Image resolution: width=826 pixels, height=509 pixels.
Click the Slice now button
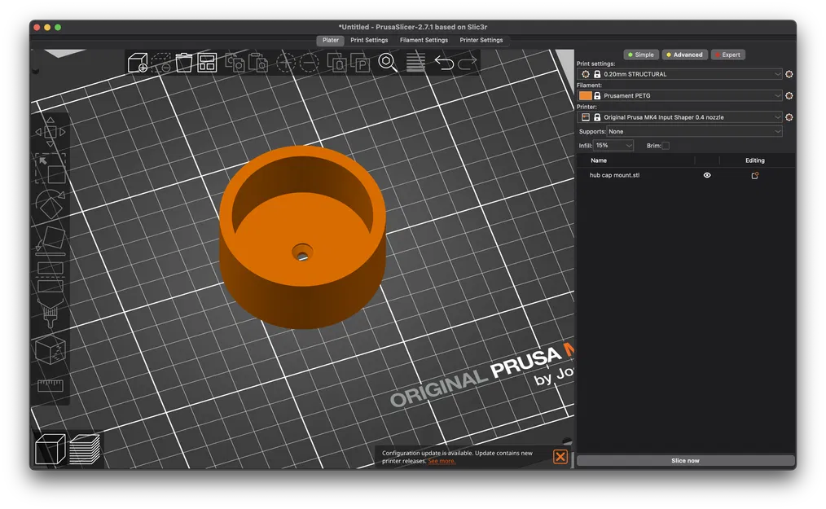pos(685,461)
